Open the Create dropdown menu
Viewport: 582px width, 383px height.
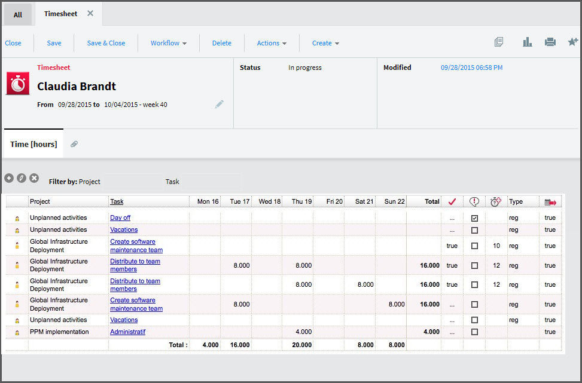pos(325,43)
